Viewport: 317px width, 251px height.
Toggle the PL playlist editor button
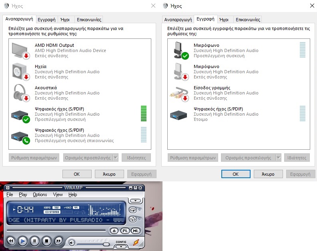pos(124,231)
